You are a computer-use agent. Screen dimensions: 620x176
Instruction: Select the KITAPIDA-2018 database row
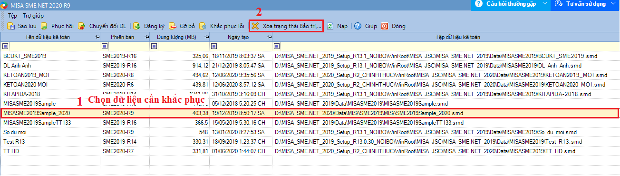310,94
